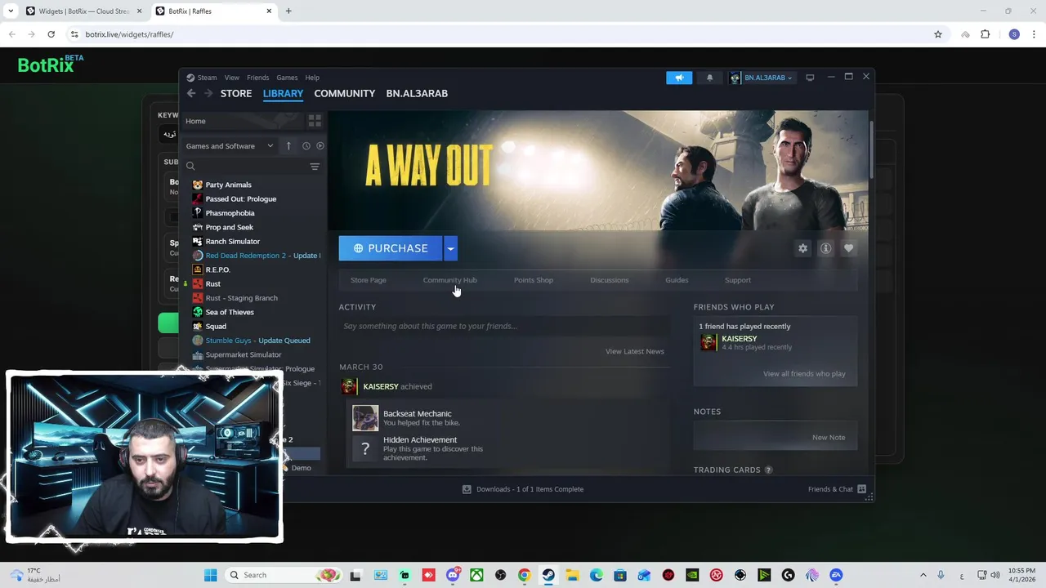Reload the BotRix page in Chrome
This screenshot has height=588, width=1046.
pyautogui.click(x=51, y=34)
